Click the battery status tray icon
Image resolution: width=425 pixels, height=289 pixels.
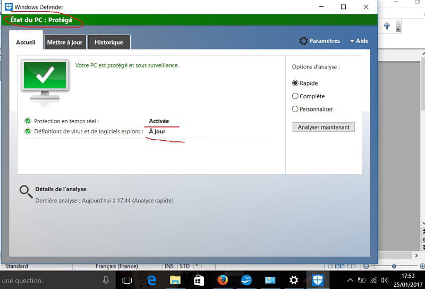point(362,280)
